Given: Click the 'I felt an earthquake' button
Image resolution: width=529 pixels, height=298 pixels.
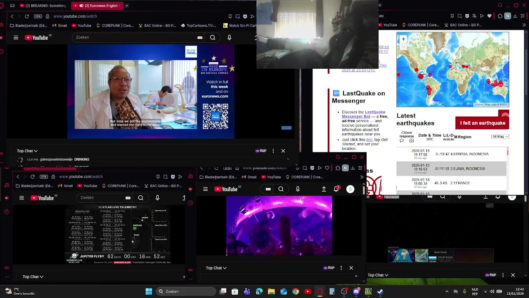Looking at the screenshot, I should coord(482,123).
